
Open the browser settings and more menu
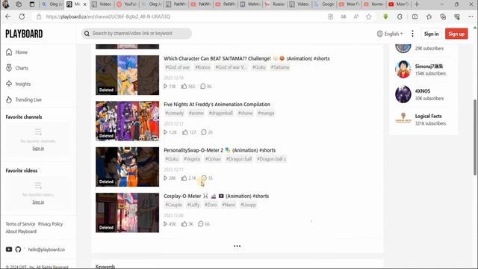(x=471, y=16)
